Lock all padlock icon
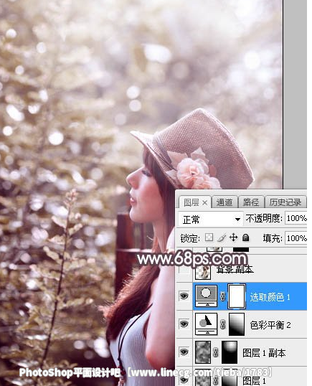The image size is (312, 386). [x=245, y=237]
